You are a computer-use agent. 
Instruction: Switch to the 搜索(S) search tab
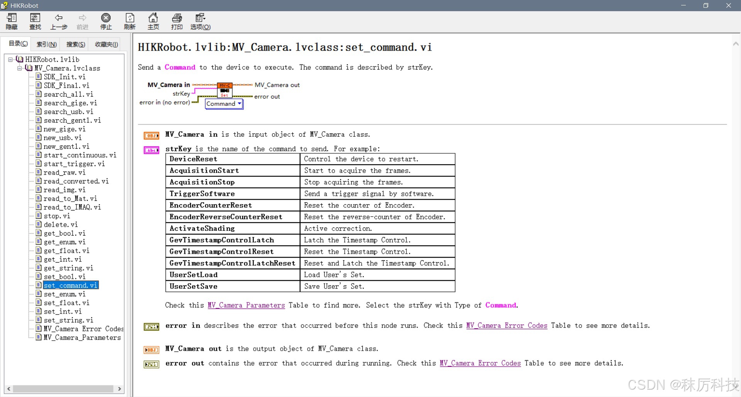pos(76,44)
